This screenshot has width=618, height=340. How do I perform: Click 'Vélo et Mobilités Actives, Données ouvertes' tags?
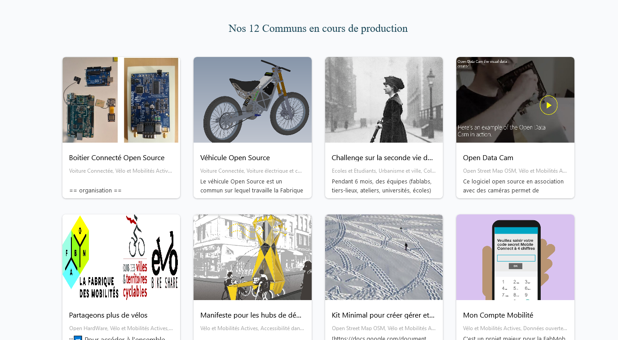(515, 328)
